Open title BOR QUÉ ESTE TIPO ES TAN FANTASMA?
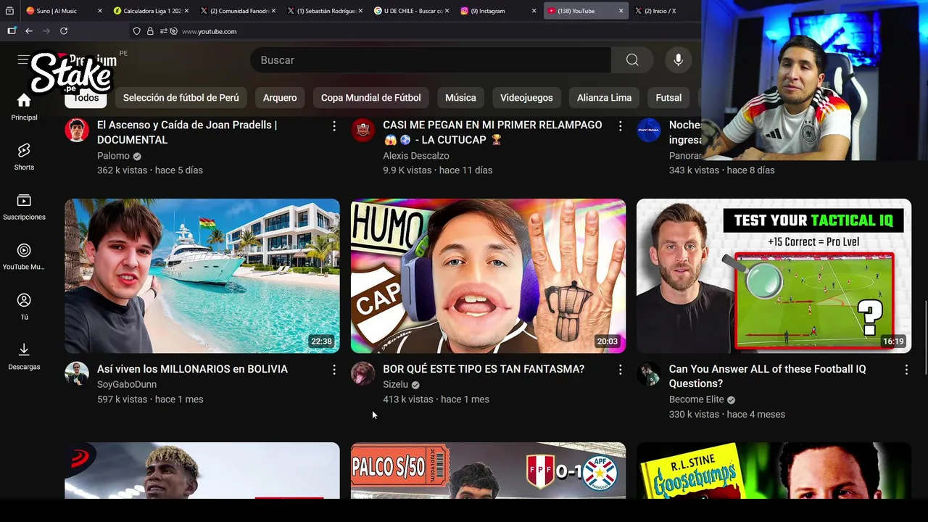Image resolution: width=928 pixels, height=522 pixels. pyautogui.click(x=484, y=369)
